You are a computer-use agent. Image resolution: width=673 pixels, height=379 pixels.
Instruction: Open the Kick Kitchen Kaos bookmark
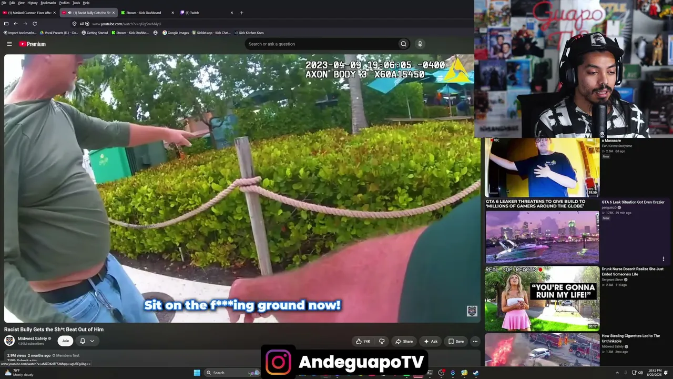pos(249,33)
